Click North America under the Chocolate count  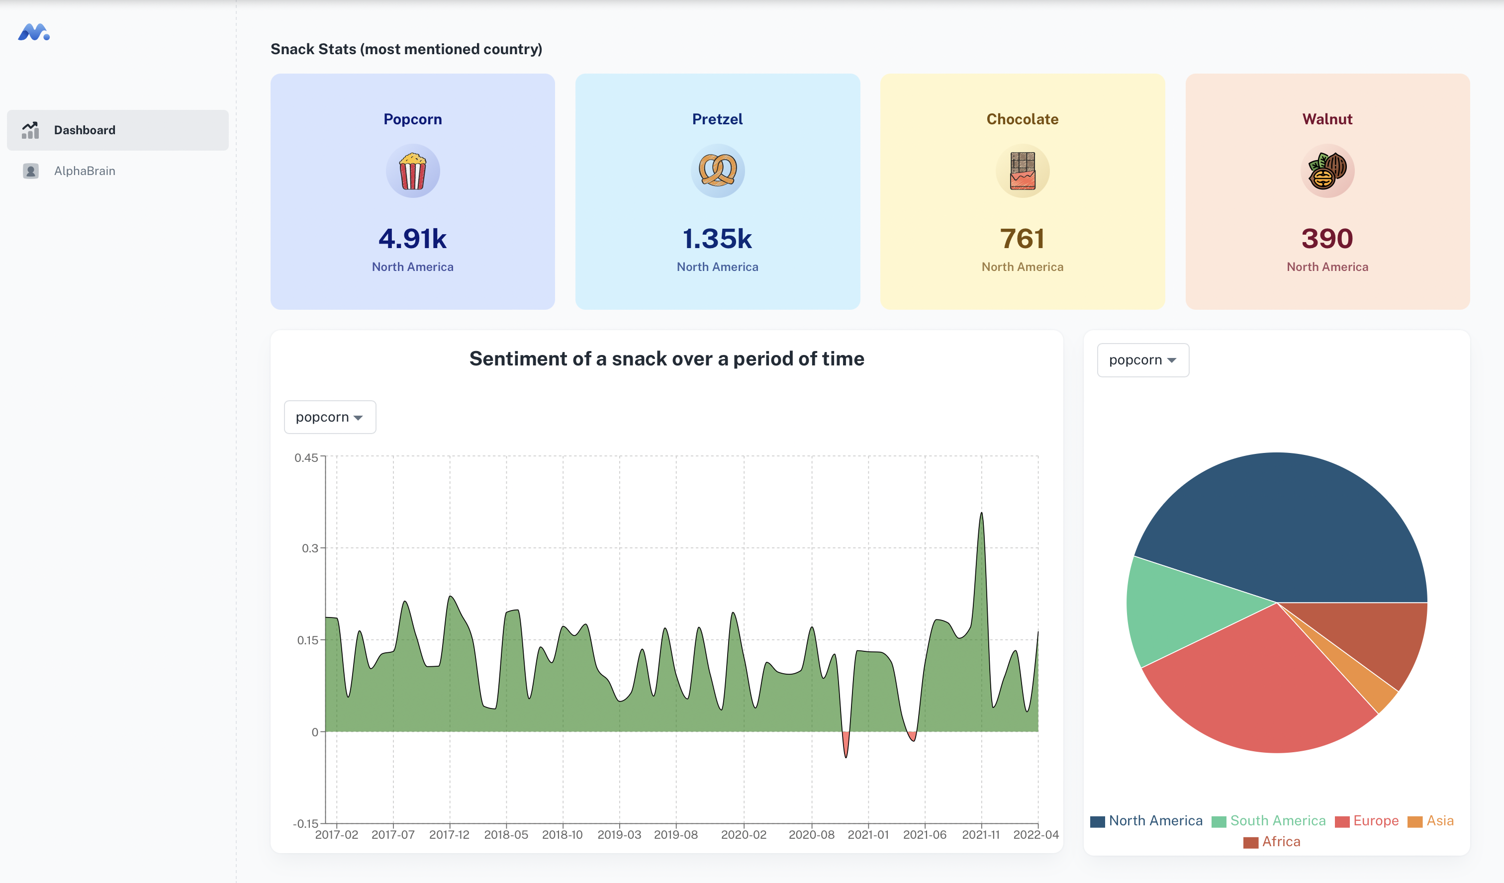click(1023, 266)
